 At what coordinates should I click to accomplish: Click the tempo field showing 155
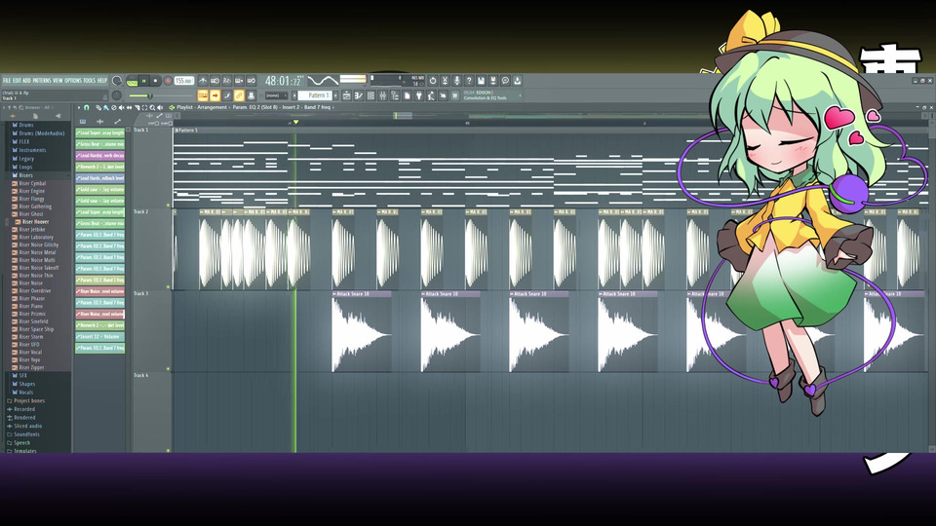pyautogui.click(x=184, y=81)
